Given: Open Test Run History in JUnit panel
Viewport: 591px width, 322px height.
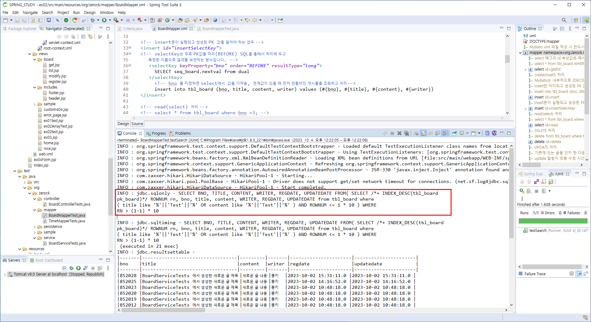Looking at the screenshot, I should 544,191.
